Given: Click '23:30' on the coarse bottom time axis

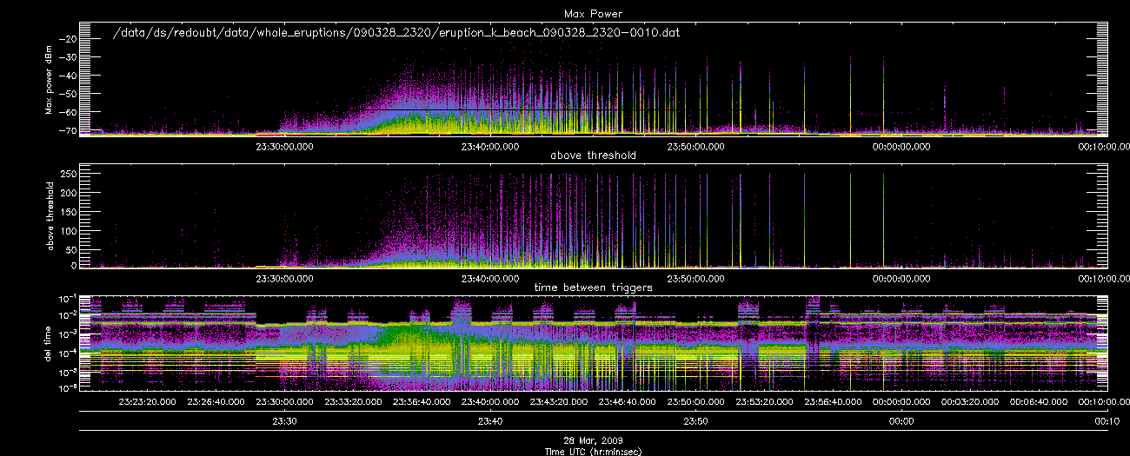Looking at the screenshot, I should pos(286,421).
